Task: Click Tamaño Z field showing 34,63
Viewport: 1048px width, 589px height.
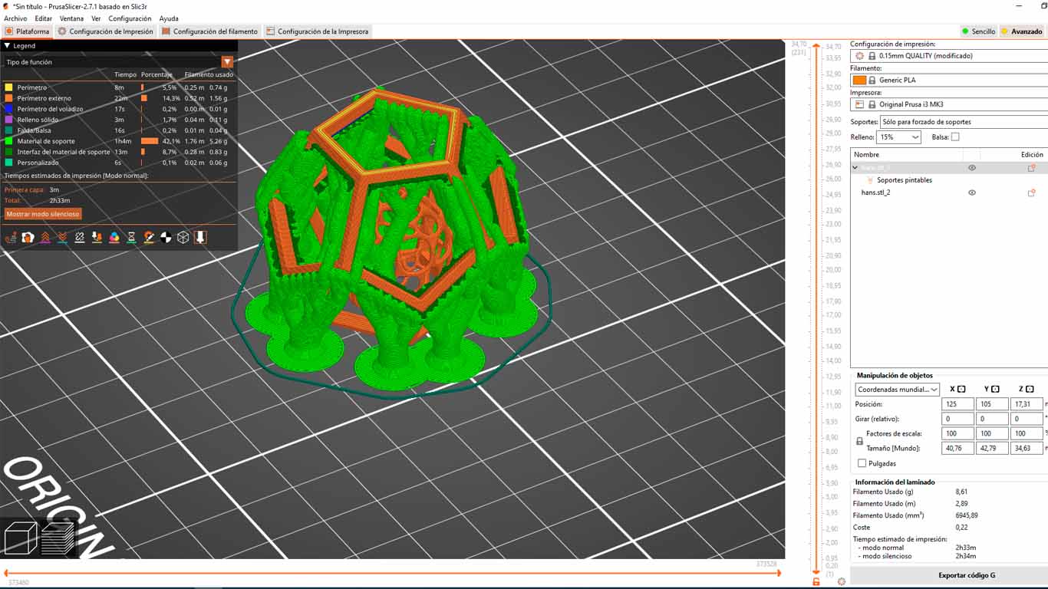Action: (x=1027, y=448)
